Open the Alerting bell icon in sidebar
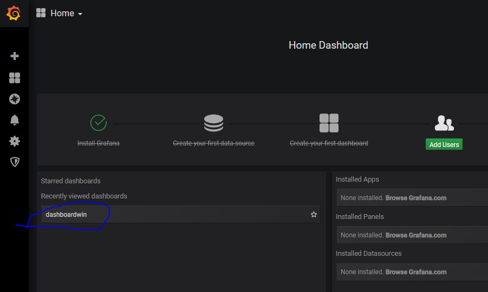Screen dimensions: 488x292 click(15, 120)
